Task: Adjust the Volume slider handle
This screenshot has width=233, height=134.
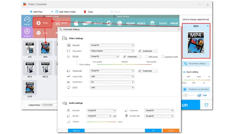Action: pyautogui.click(x=101, y=122)
